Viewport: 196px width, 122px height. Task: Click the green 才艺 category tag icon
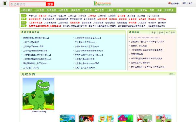[24, 22]
